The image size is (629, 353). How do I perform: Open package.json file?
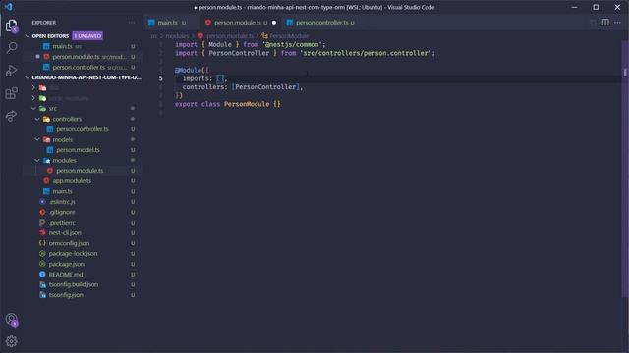click(x=82, y=264)
